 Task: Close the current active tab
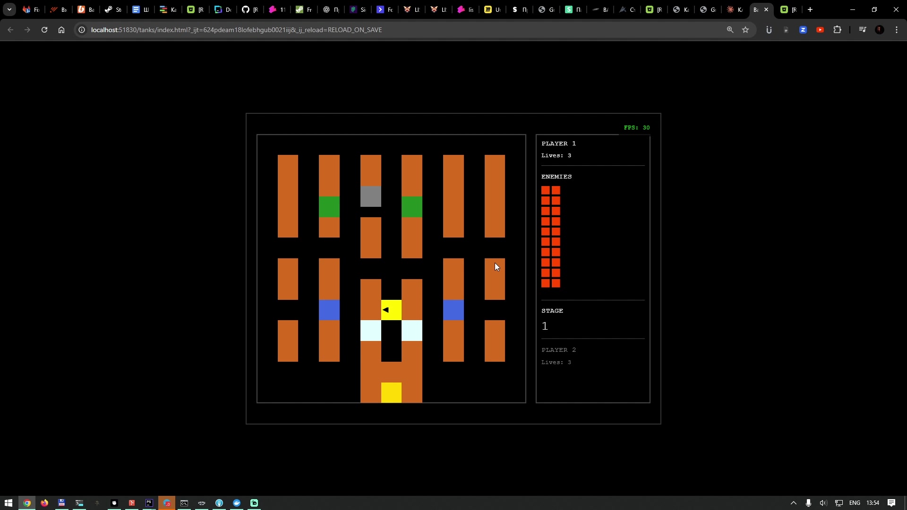coord(766,9)
